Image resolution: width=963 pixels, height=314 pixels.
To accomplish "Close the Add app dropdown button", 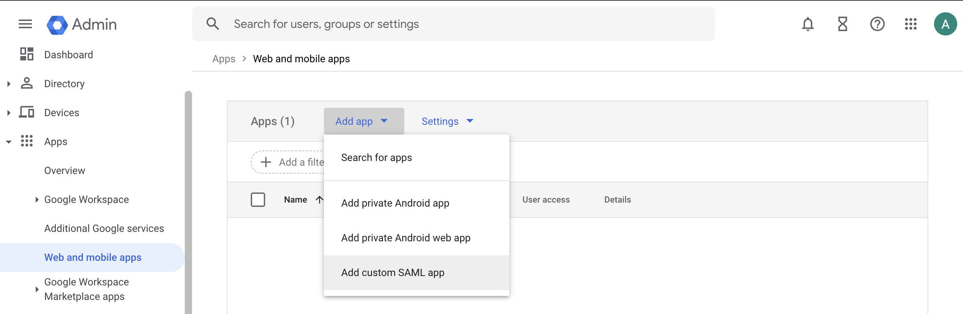I will click(364, 121).
